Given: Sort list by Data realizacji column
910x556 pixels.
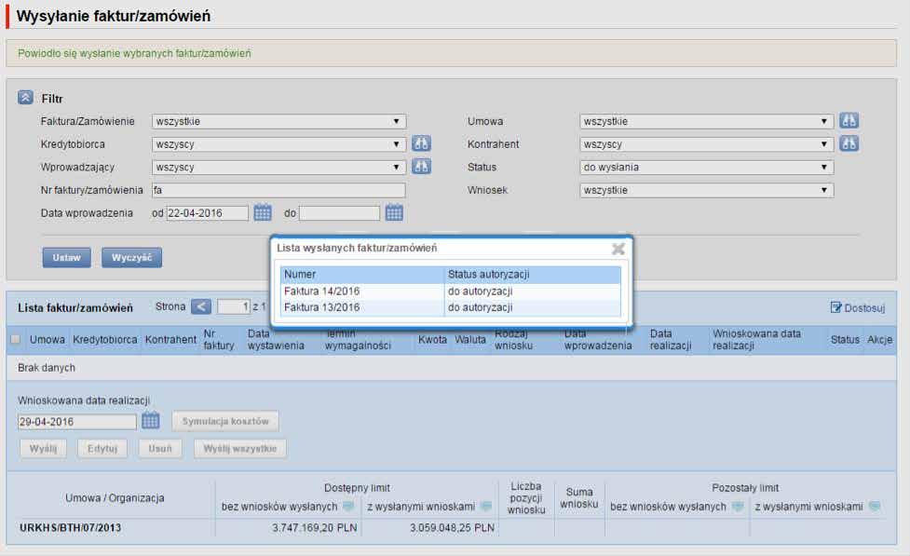Looking at the screenshot, I should [x=671, y=340].
